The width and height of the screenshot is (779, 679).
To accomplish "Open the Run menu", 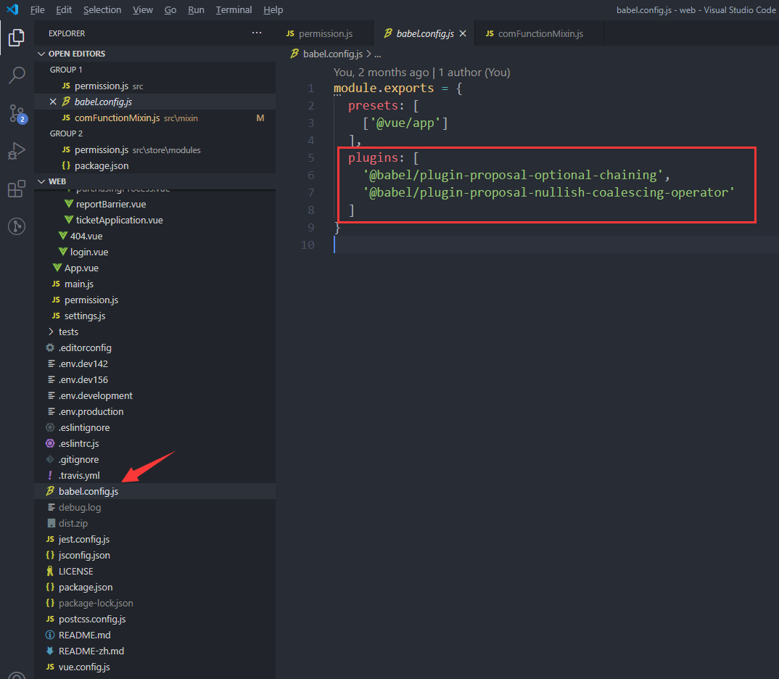I will [197, 9].
